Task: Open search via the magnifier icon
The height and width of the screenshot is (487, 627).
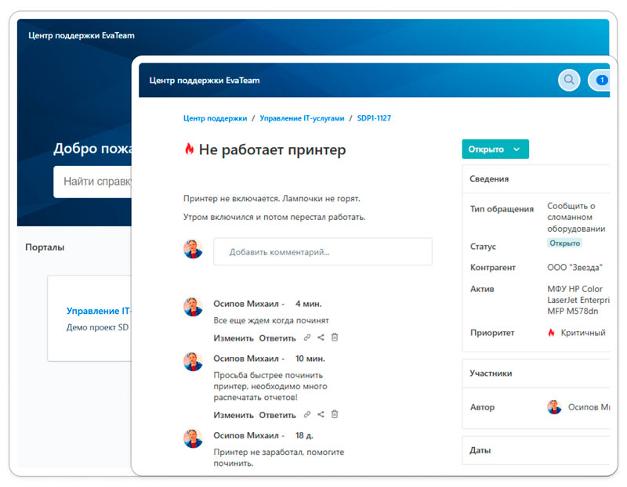Action: pyautogui.click(x=569, y=81)
